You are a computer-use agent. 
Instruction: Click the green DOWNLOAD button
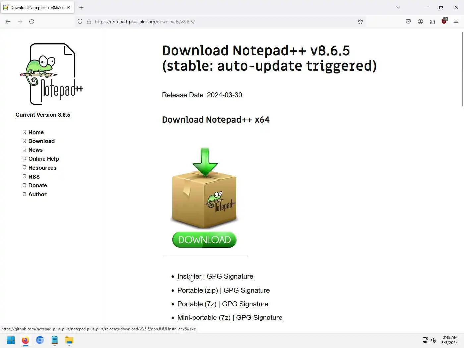(204, 240)
